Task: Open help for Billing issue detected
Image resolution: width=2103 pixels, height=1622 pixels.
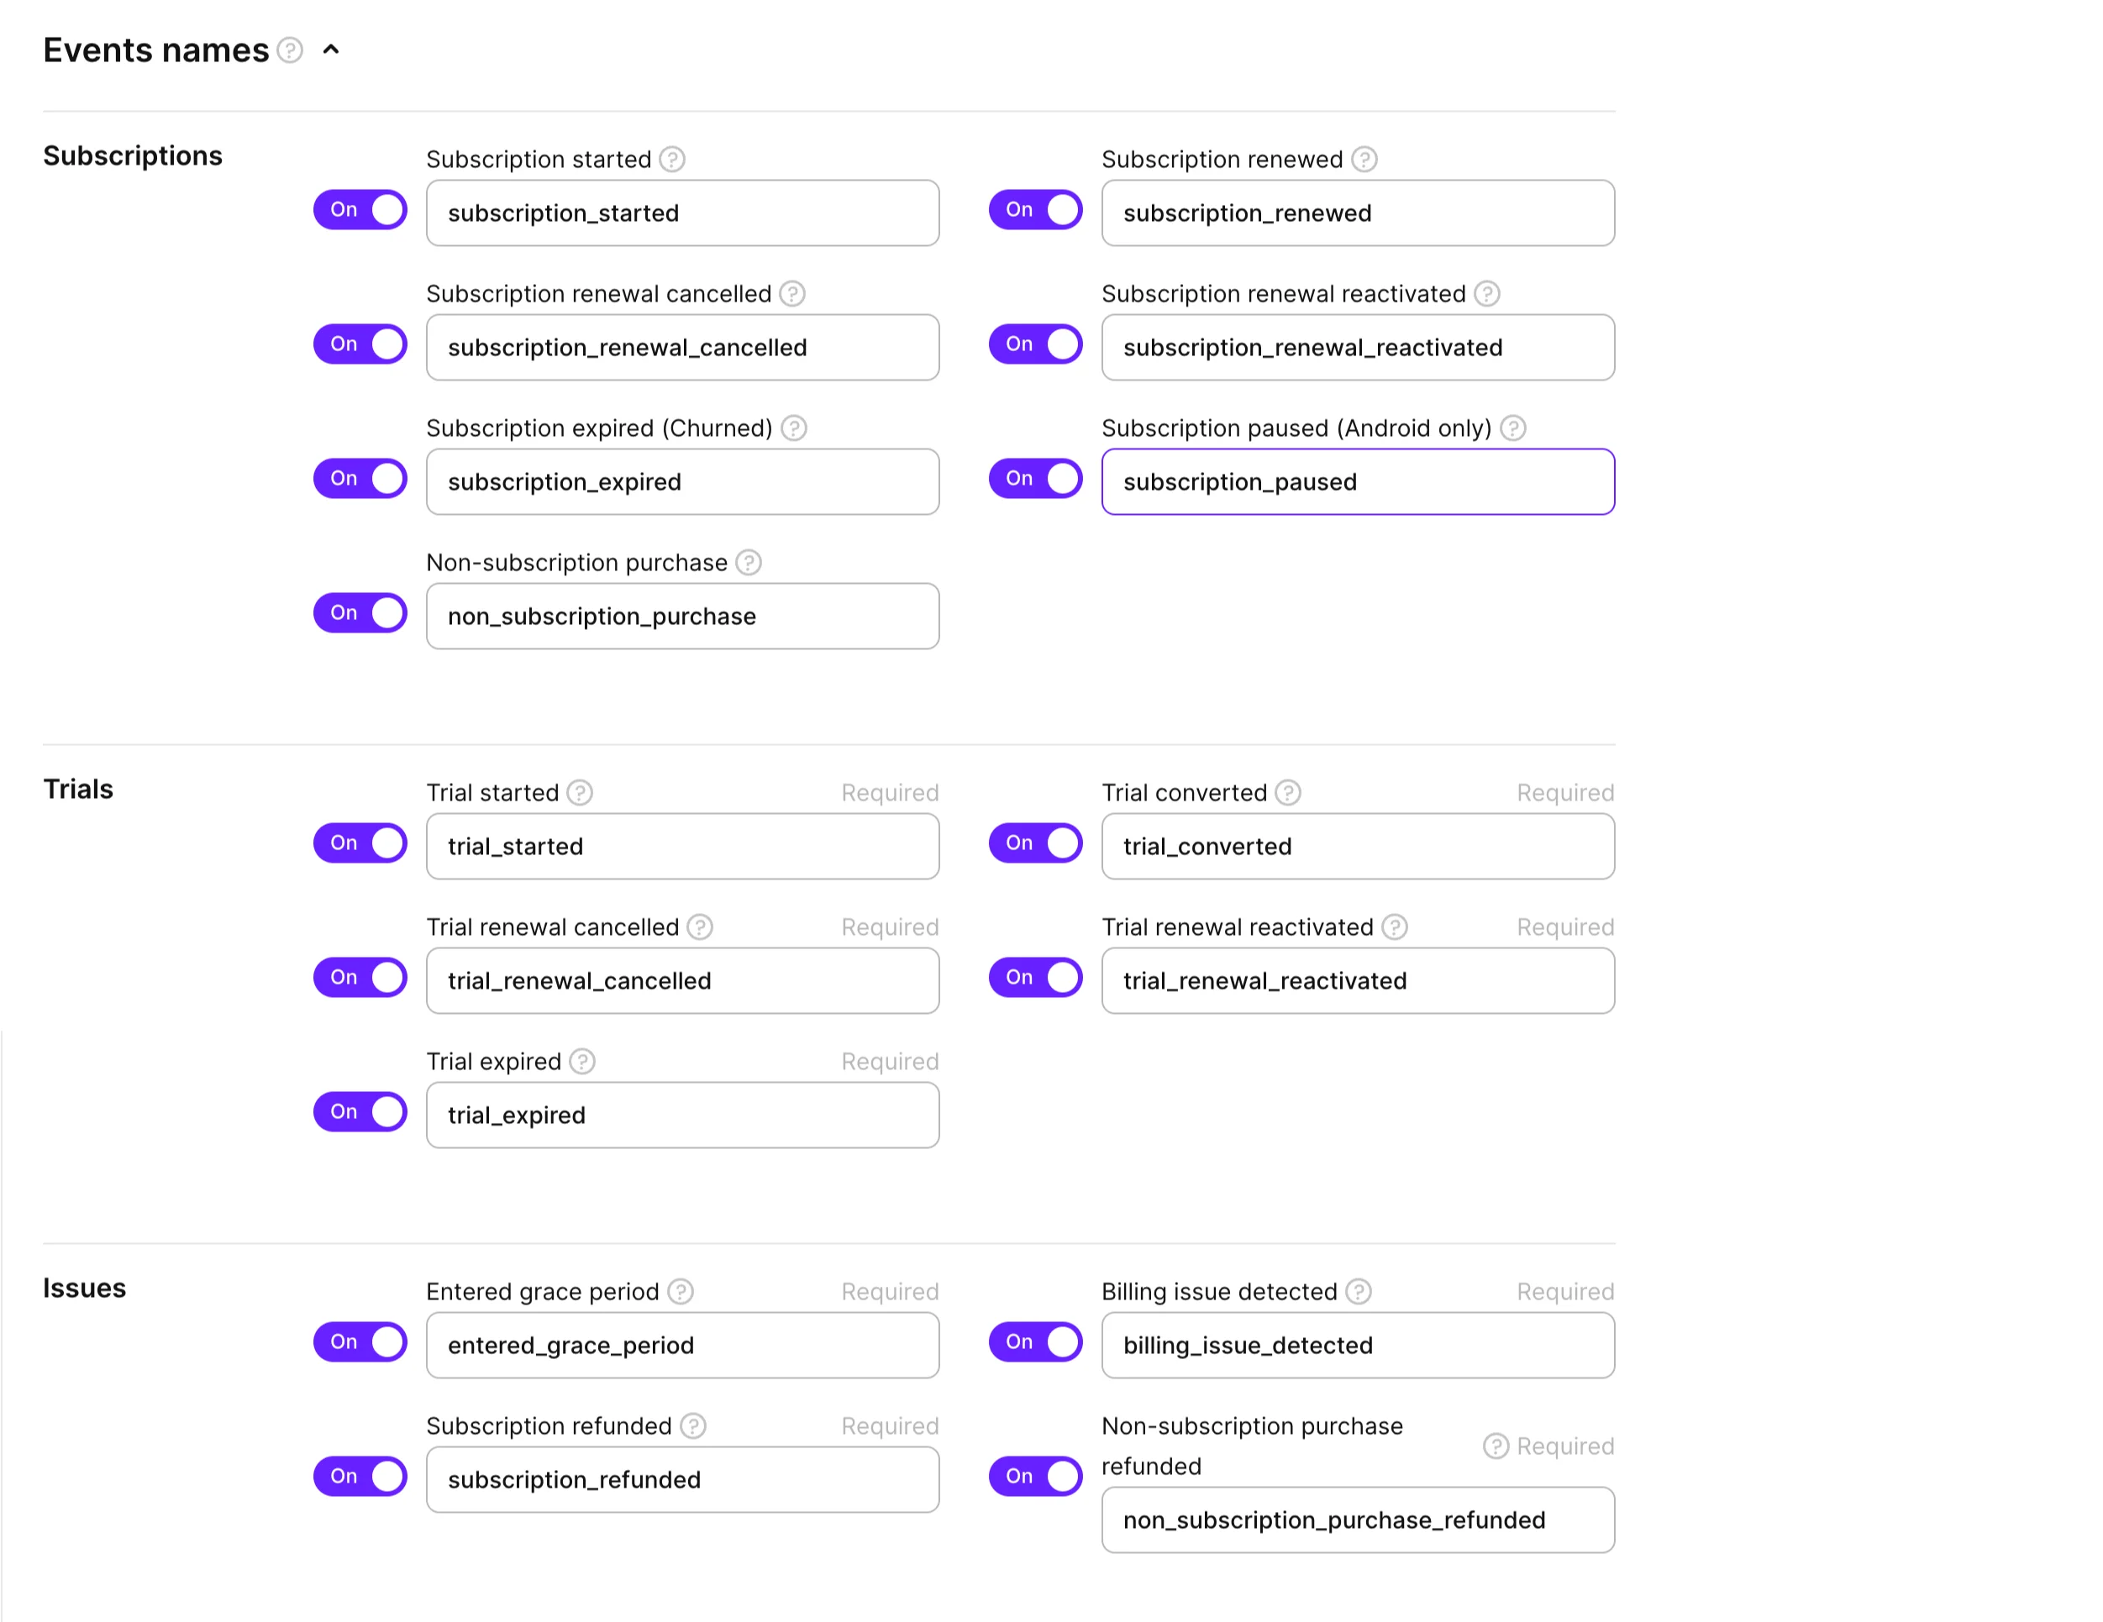Action: [x=1359, y=1291]
